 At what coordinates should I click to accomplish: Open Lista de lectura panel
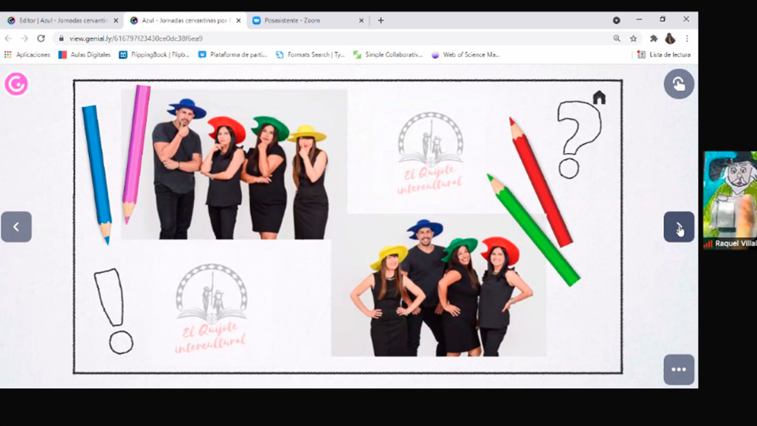point(664,55)
